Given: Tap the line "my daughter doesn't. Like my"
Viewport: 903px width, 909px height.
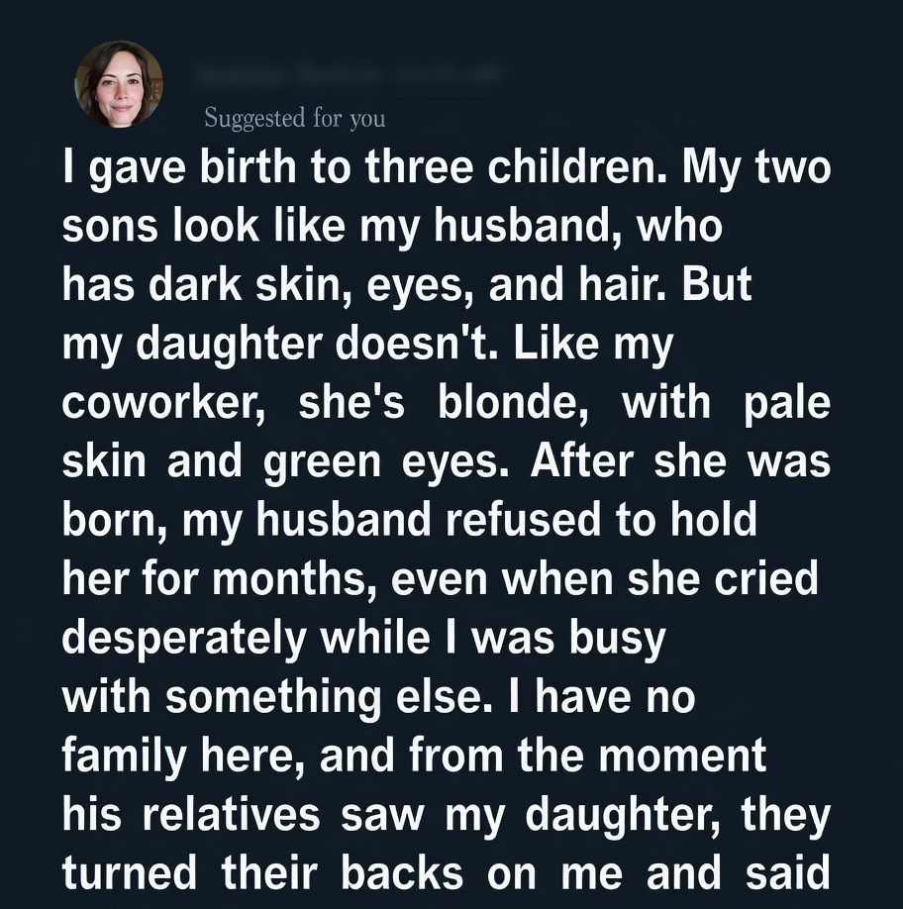Looking at the screenshot, I should [367, 346].
